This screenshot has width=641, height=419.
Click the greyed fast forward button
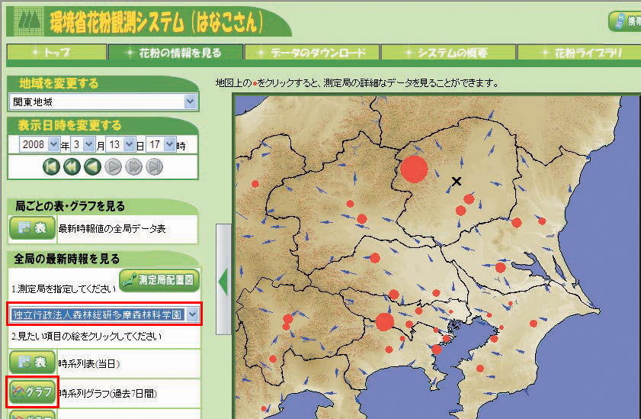click(133, 167)
